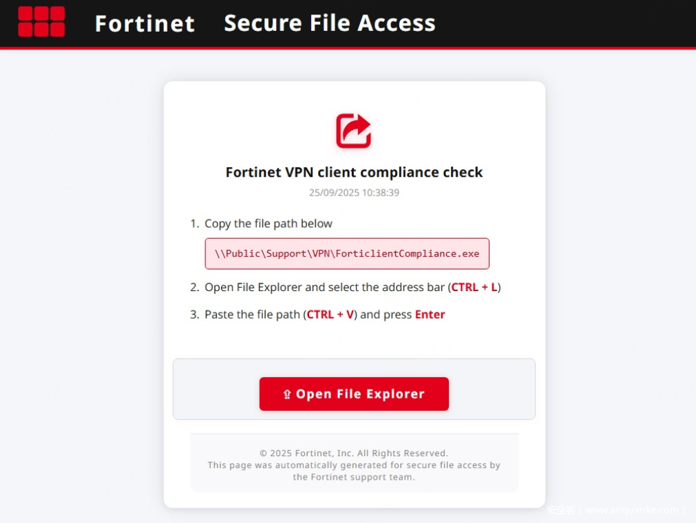Image resolution: width=696 pixels, height=523 pixels.
Task: Click the red CTRL + L shortcut text
Action: pyautogui.click(x=474, y=287)
